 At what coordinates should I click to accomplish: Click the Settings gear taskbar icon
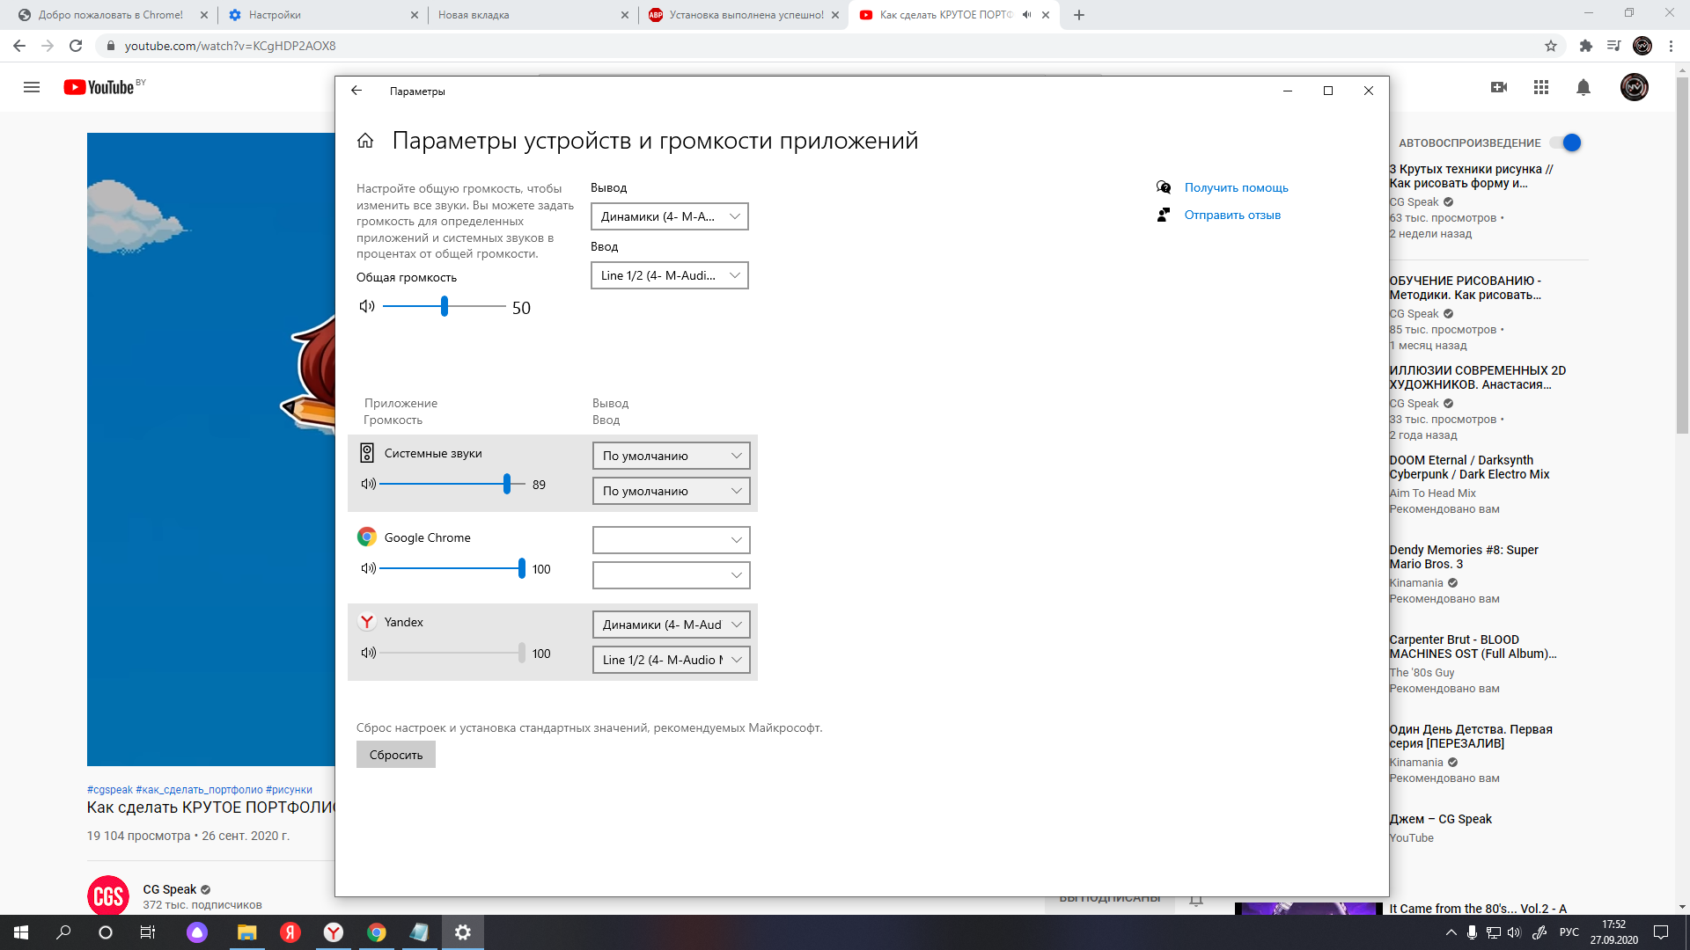point(463,932)
